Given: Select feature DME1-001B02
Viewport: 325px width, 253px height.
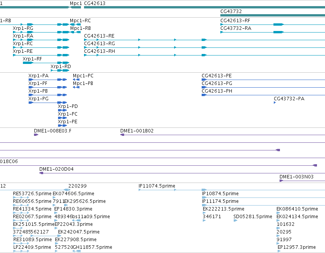Looking at the screenshot, I should 137,131.
